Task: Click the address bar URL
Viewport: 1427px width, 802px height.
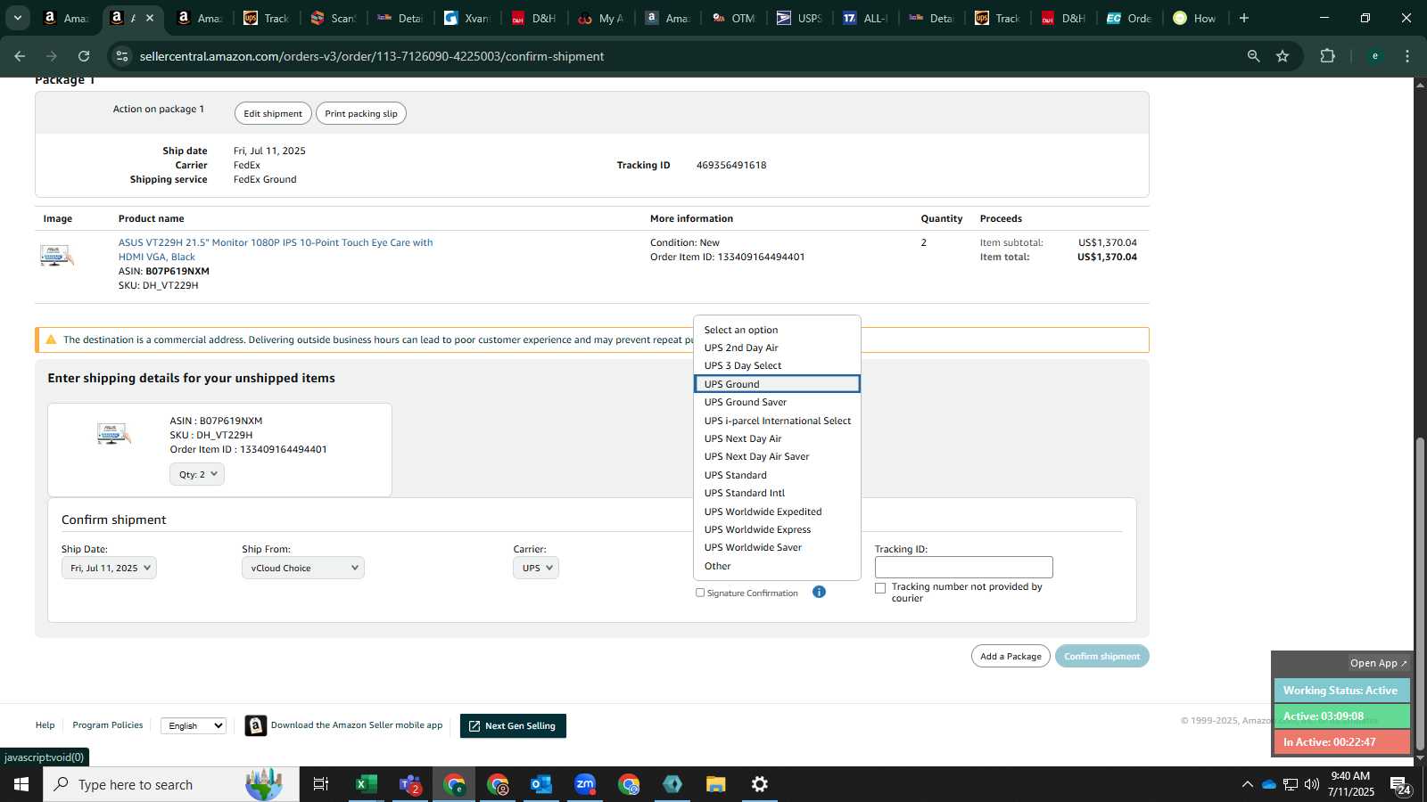Action: pyautogui.click(x=372, y=56)
